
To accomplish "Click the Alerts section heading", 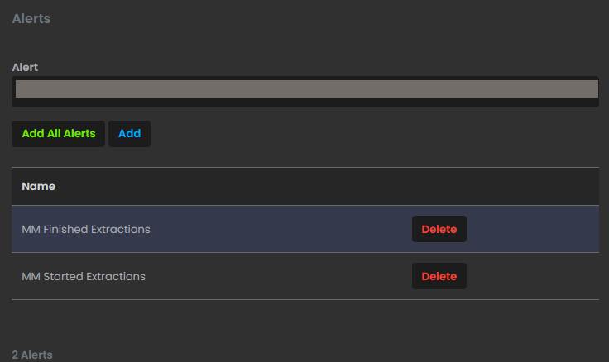I will pyautogui.click(x=31, y=18).
